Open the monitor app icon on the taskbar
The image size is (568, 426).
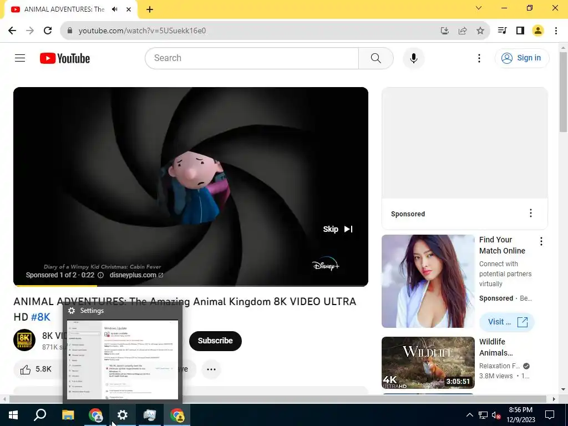click(150, 415)
